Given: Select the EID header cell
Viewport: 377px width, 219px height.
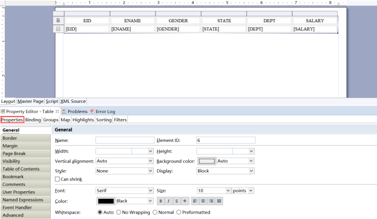Looking at the screenshot, I should pyautogui.click(x=87, y=21).
